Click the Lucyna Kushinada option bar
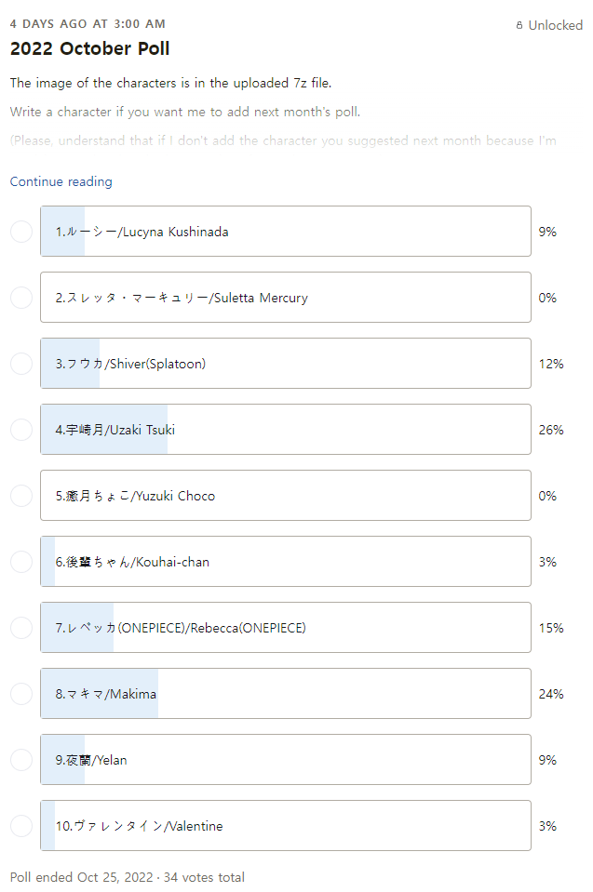Screen dimensions: 593x892 [285, 232]
